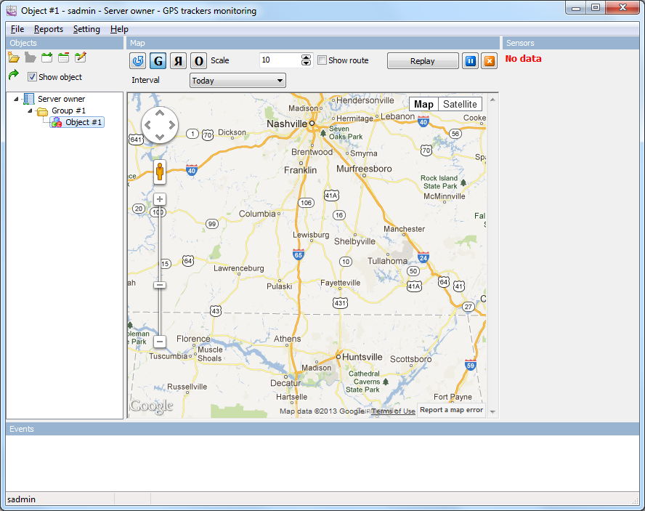Viewport: 645px width, 511px height.
Task: Click the Events panel header
Action: pyautogui.click(x=322, y=429)
